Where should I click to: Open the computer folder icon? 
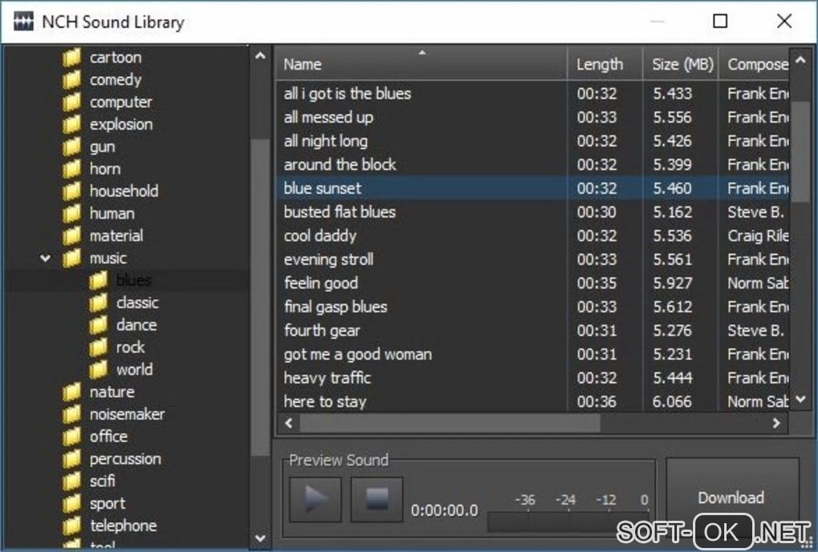tap(72, 103)
